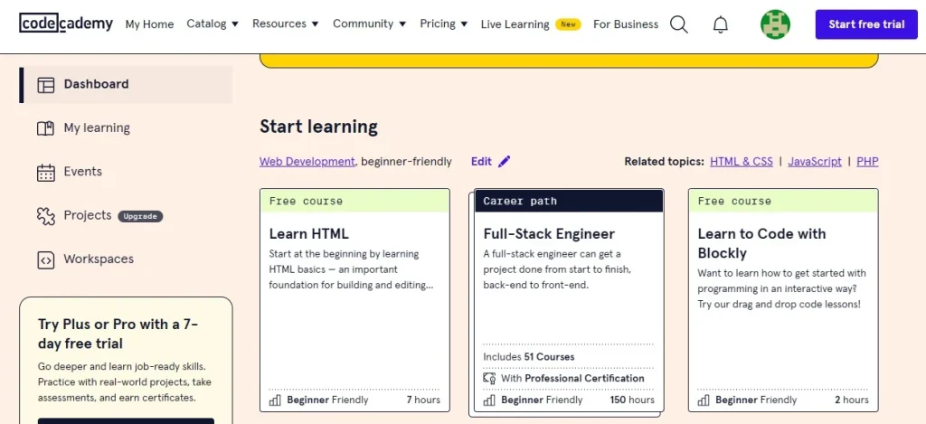The height and width of the screenshot is (424, 926).
Task: Click difficulty bars icon on Learn HTML card
Action: (x=275, y=400)
